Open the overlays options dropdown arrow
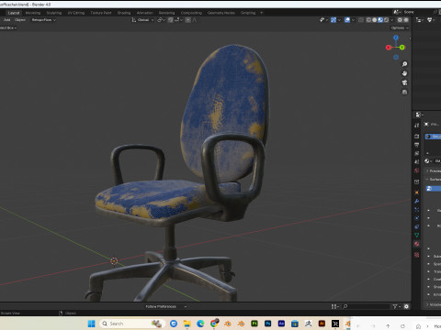The image size is (441, 330). click(x=353, y=20)
